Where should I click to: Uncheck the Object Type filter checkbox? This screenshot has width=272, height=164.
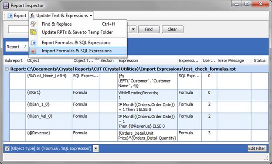click(7, 149)
